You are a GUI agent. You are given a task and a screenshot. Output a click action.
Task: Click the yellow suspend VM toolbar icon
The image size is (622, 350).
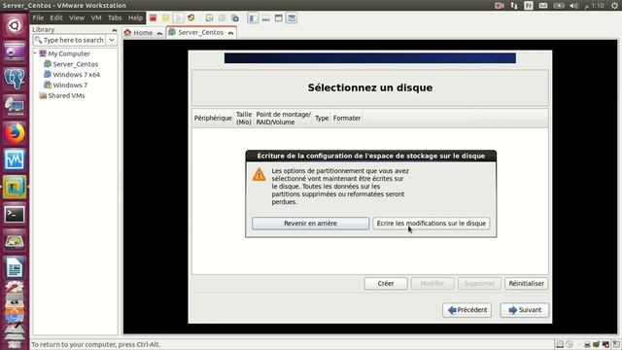166,17
